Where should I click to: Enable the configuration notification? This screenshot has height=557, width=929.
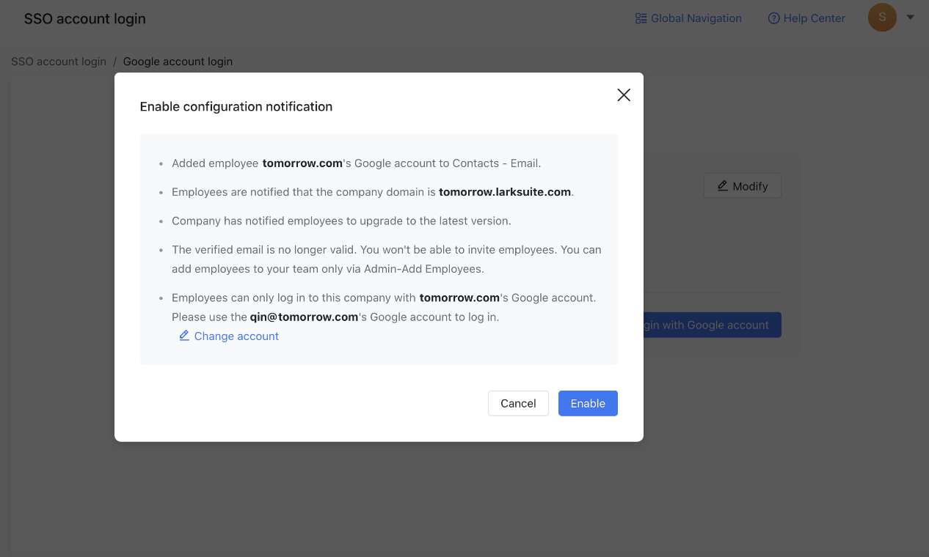tap(587, 403)
